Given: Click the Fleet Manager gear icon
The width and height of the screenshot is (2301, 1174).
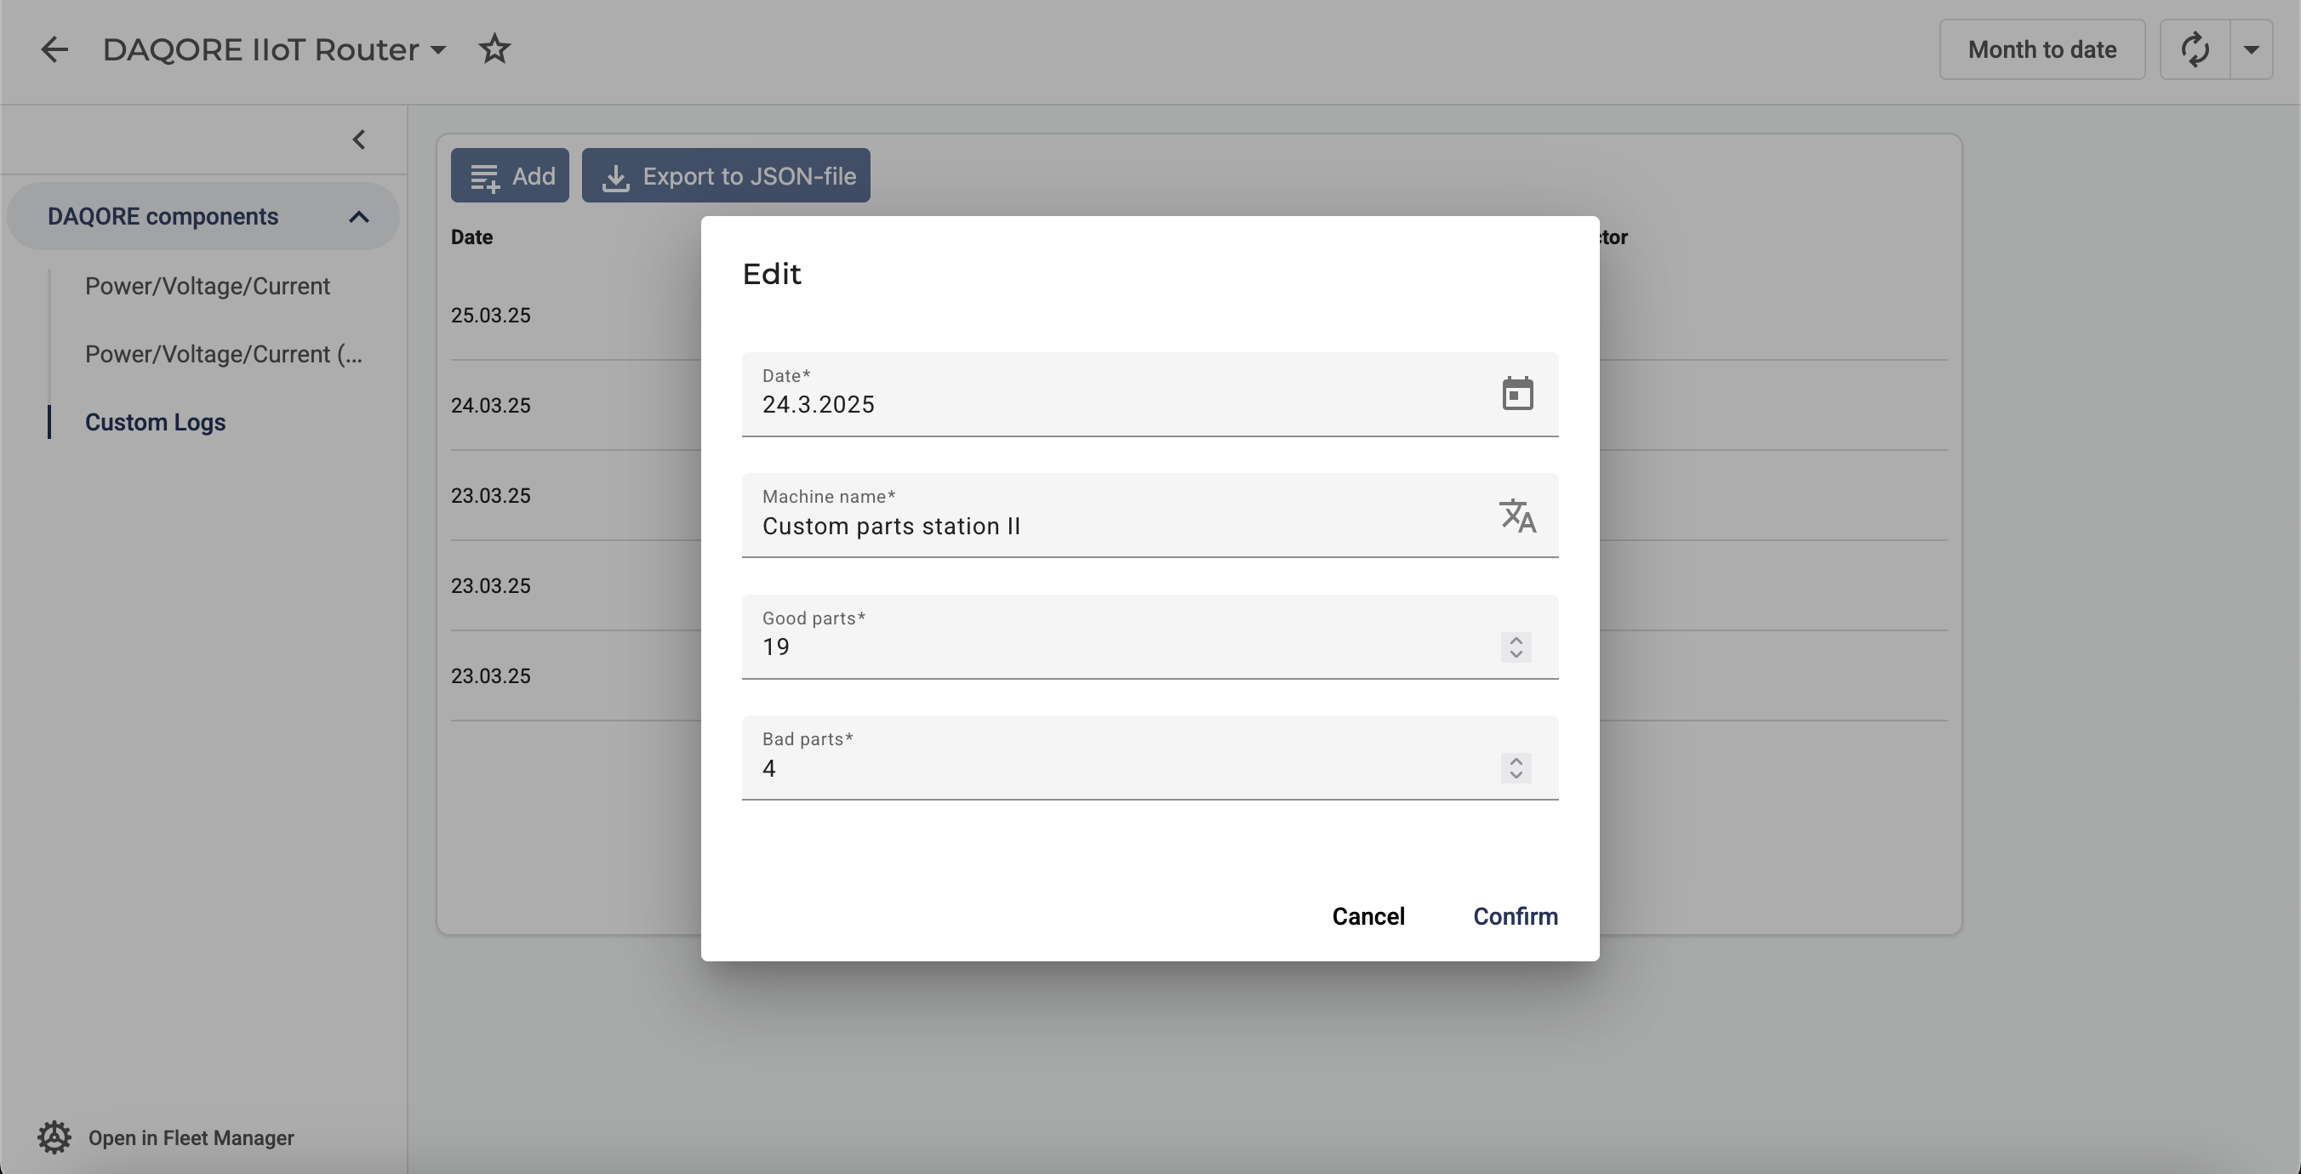Looking at the screenshot, I should pos(54,1137).
